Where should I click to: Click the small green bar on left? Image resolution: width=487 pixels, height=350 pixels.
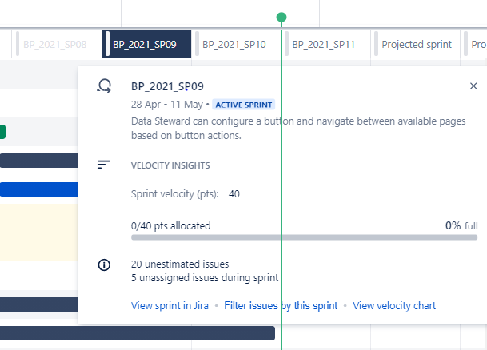[x=2, y=132]
